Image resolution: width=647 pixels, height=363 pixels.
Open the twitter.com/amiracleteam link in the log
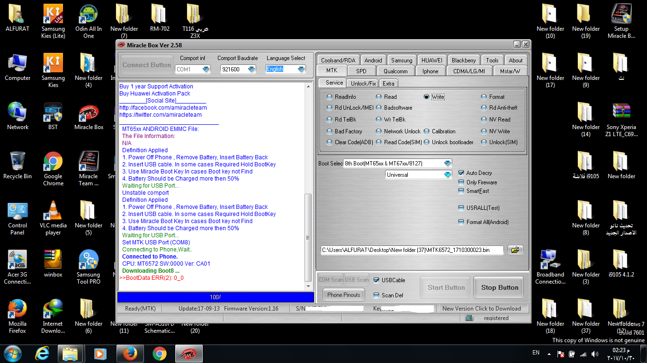161,115
